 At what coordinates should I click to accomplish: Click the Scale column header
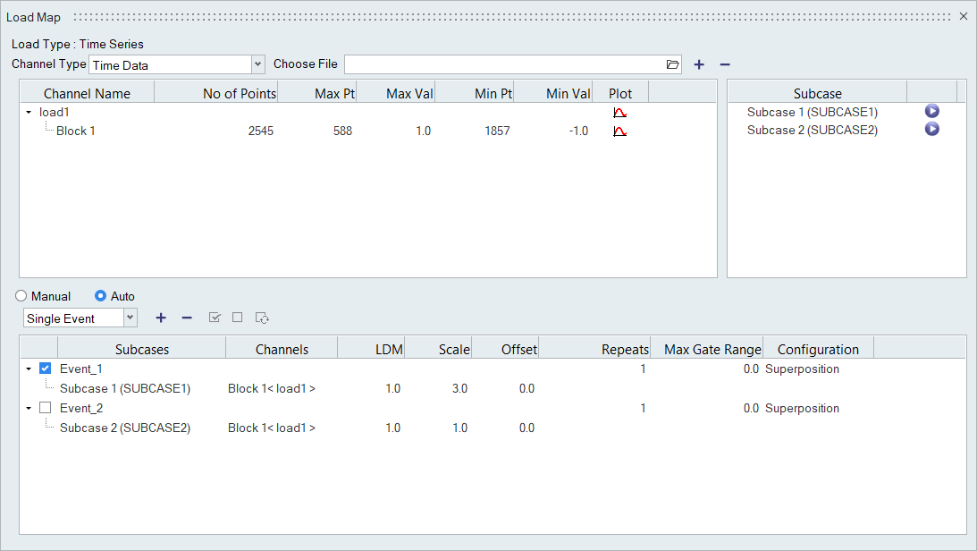[454, 349]
